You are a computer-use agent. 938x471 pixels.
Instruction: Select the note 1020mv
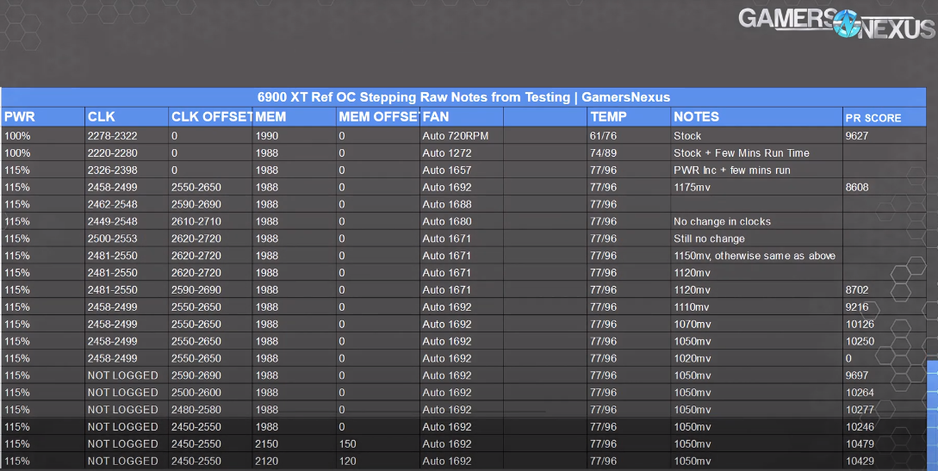(693, 358)
